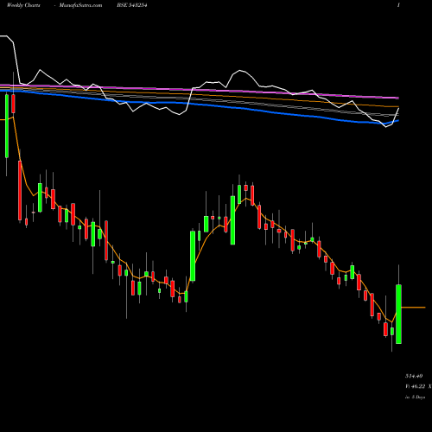The width and height of the screenshot is (432, 432).
Task: Click the 'MunafaSutra.com' label
Action: (80, 5)
